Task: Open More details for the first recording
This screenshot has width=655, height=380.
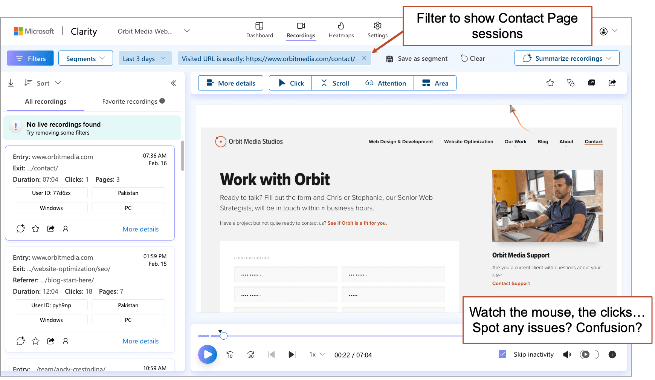Action: click(140, 229)
